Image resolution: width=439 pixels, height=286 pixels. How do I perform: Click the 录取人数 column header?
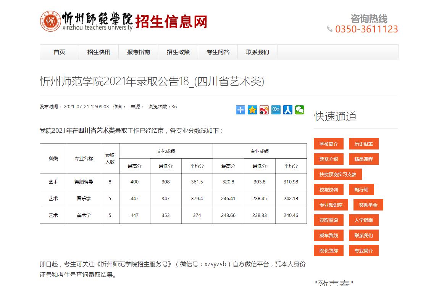point(110,159)
